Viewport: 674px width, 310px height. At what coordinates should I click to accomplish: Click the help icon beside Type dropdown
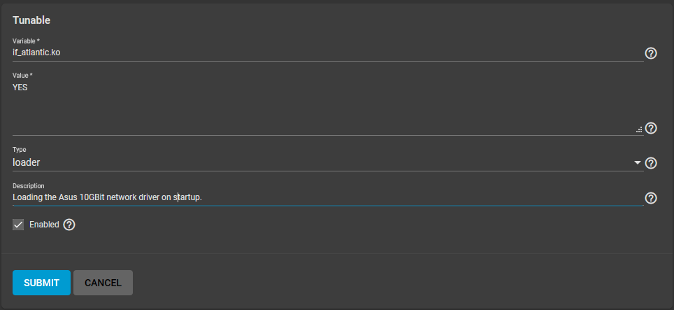click(651, 163)
